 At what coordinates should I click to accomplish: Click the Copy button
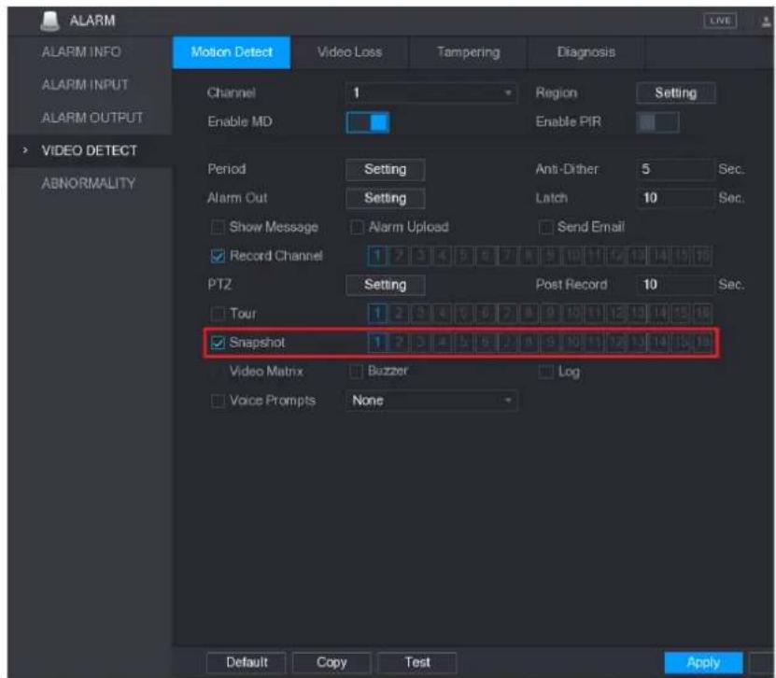coord(332,663)
